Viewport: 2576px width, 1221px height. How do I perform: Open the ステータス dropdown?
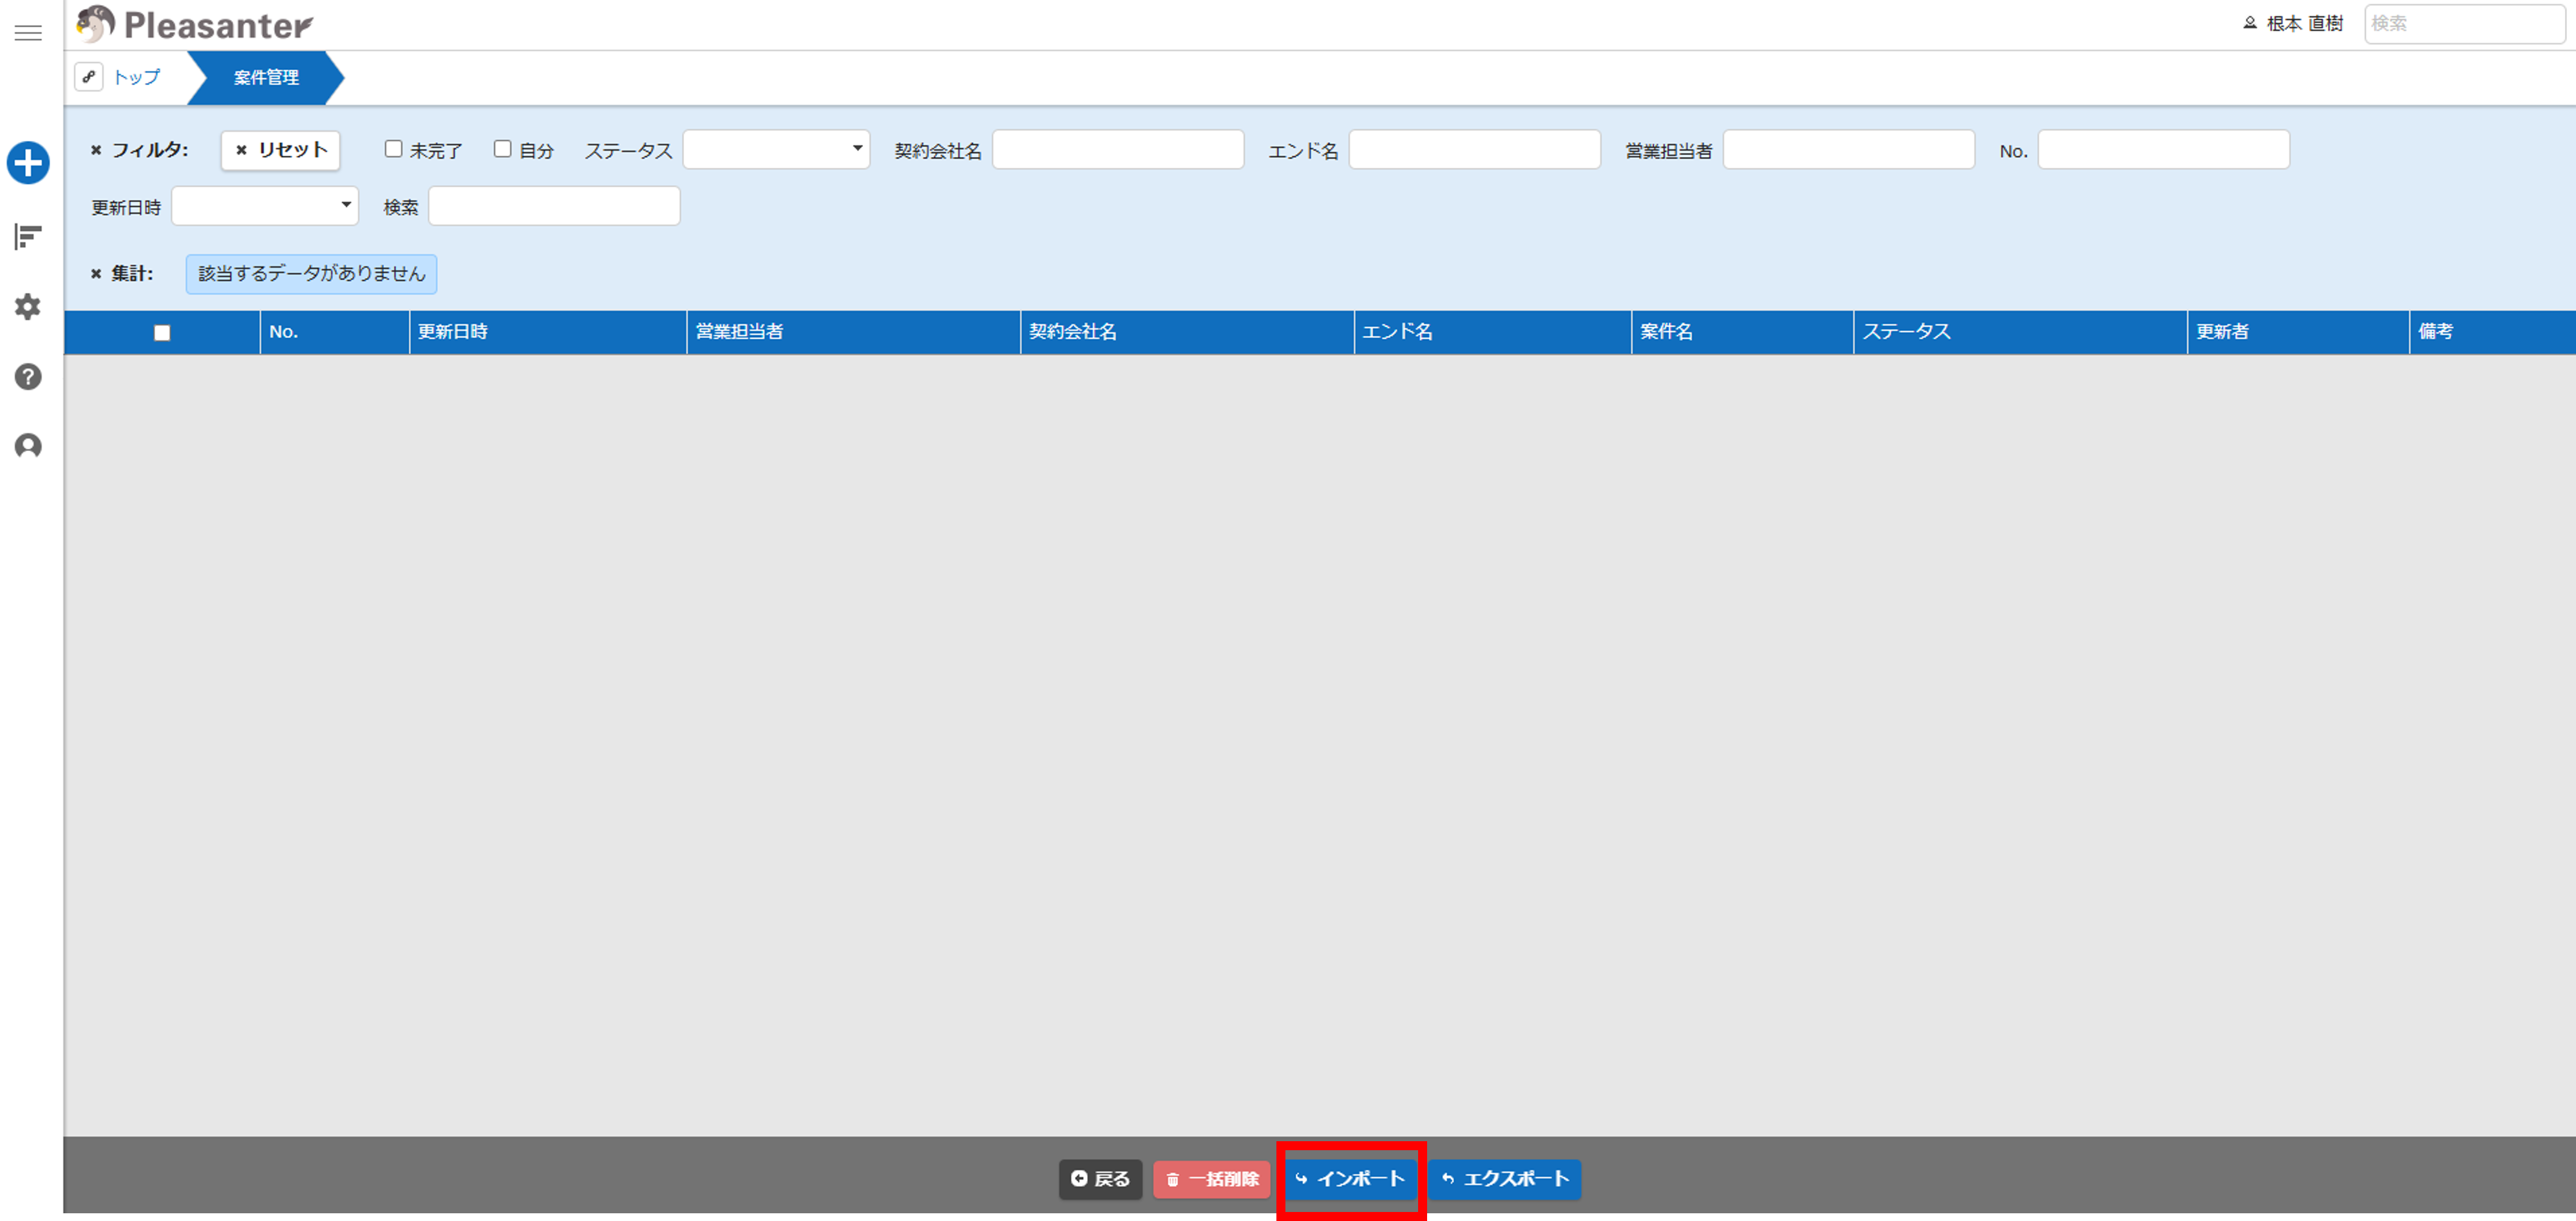click(776, 150)
